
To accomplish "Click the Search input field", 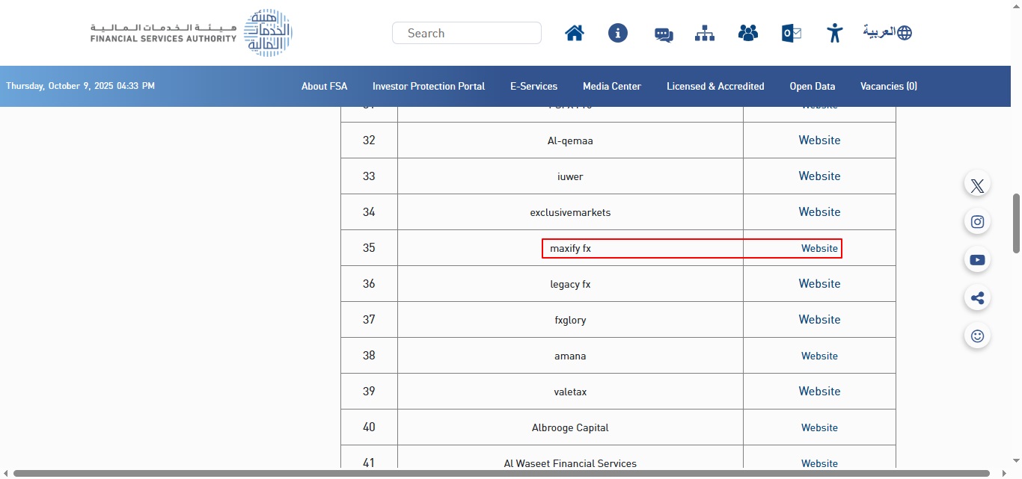I will (x=467, y=33).
